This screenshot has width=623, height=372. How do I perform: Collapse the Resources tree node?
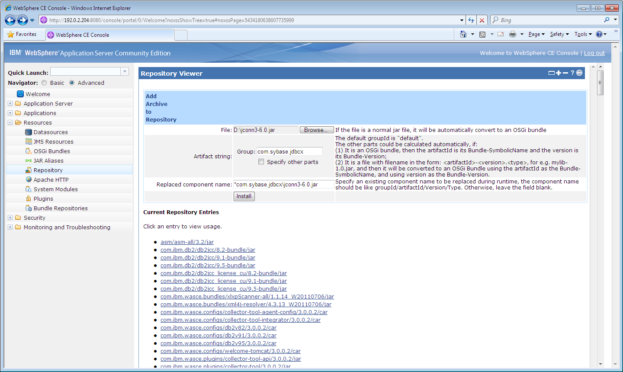point(10,122)
